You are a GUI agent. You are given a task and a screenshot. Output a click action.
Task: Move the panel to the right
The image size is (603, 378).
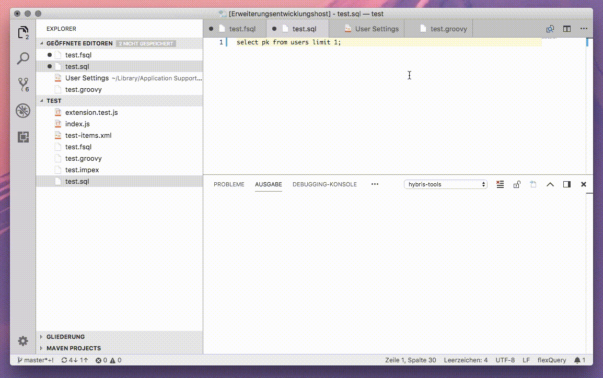tap(567, 184)
